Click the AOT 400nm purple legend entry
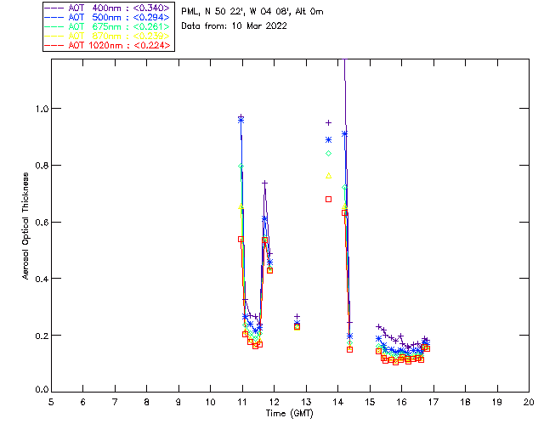 [x=108, y=8]
